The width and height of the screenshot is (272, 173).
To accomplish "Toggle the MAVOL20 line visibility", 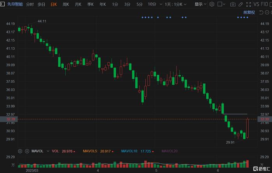I will [x=169, y=151].
